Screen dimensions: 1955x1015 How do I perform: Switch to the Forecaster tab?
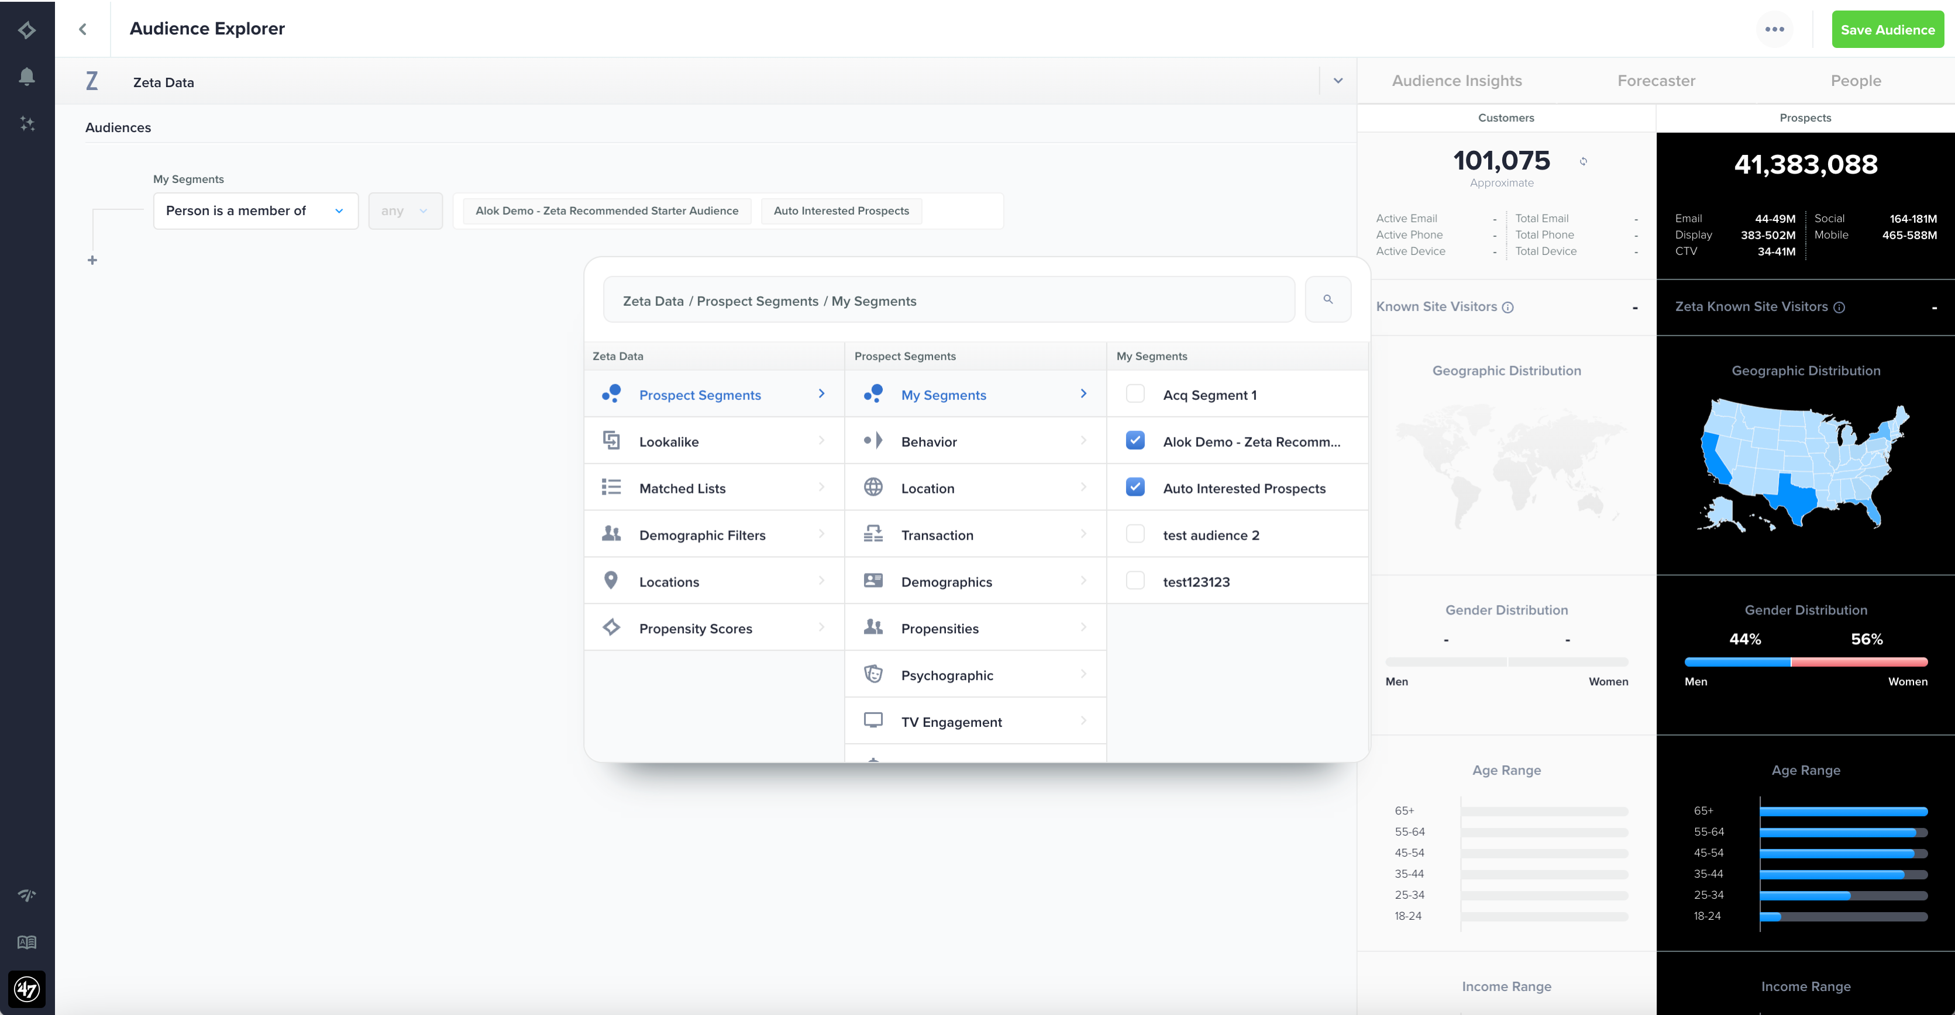(x=1656, y=80)
